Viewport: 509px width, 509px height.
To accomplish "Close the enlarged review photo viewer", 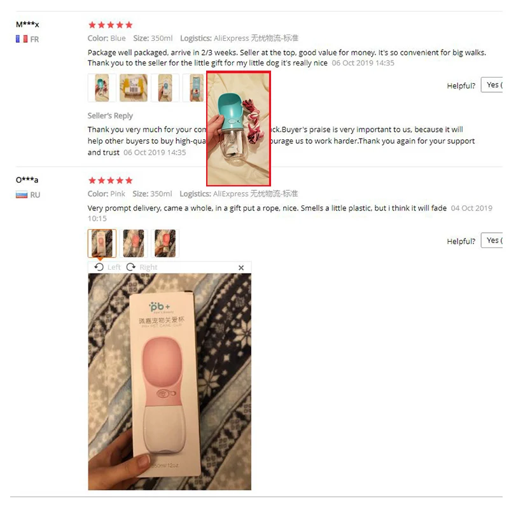I will tap(241, 268).
